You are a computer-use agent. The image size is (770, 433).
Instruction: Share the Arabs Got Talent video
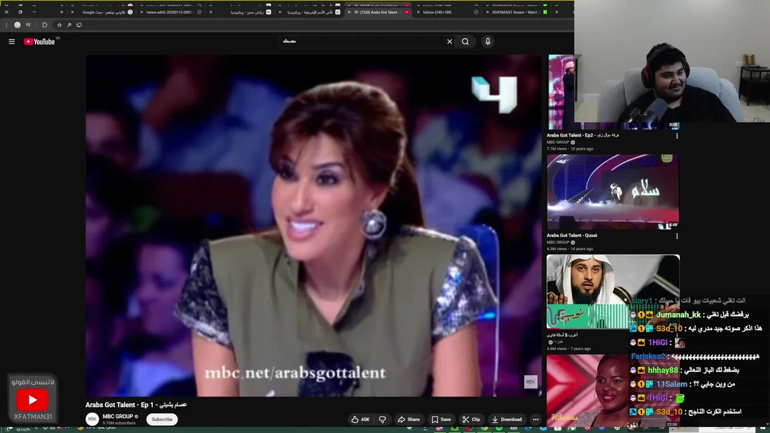pyautogui.click(x=408, y=419)
